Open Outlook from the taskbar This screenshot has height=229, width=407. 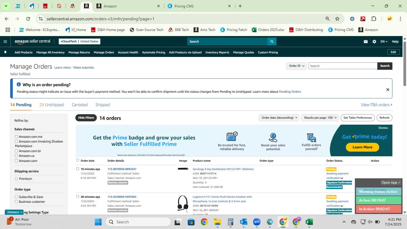click(x=243, y=222)
